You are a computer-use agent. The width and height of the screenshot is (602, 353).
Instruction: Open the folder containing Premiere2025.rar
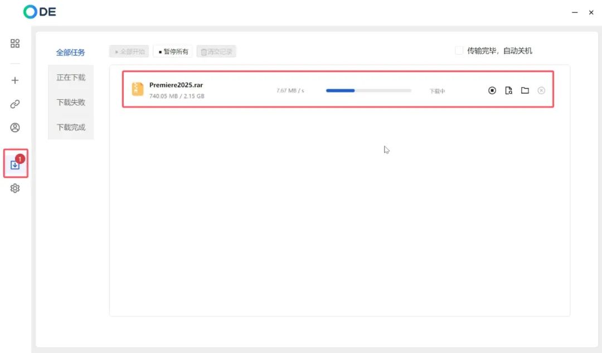[525, 90]
